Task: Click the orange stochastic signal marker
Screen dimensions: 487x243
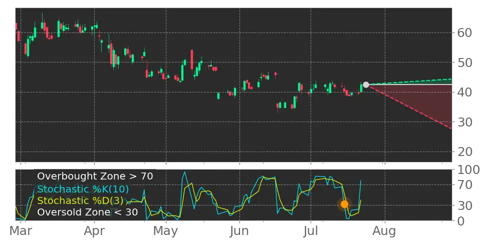Action: coord(344,204)
